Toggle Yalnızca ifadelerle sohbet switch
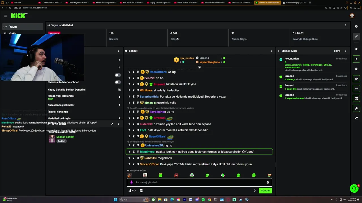The height and width of the screenshot is (203, 362). click(x=118, y=82)
